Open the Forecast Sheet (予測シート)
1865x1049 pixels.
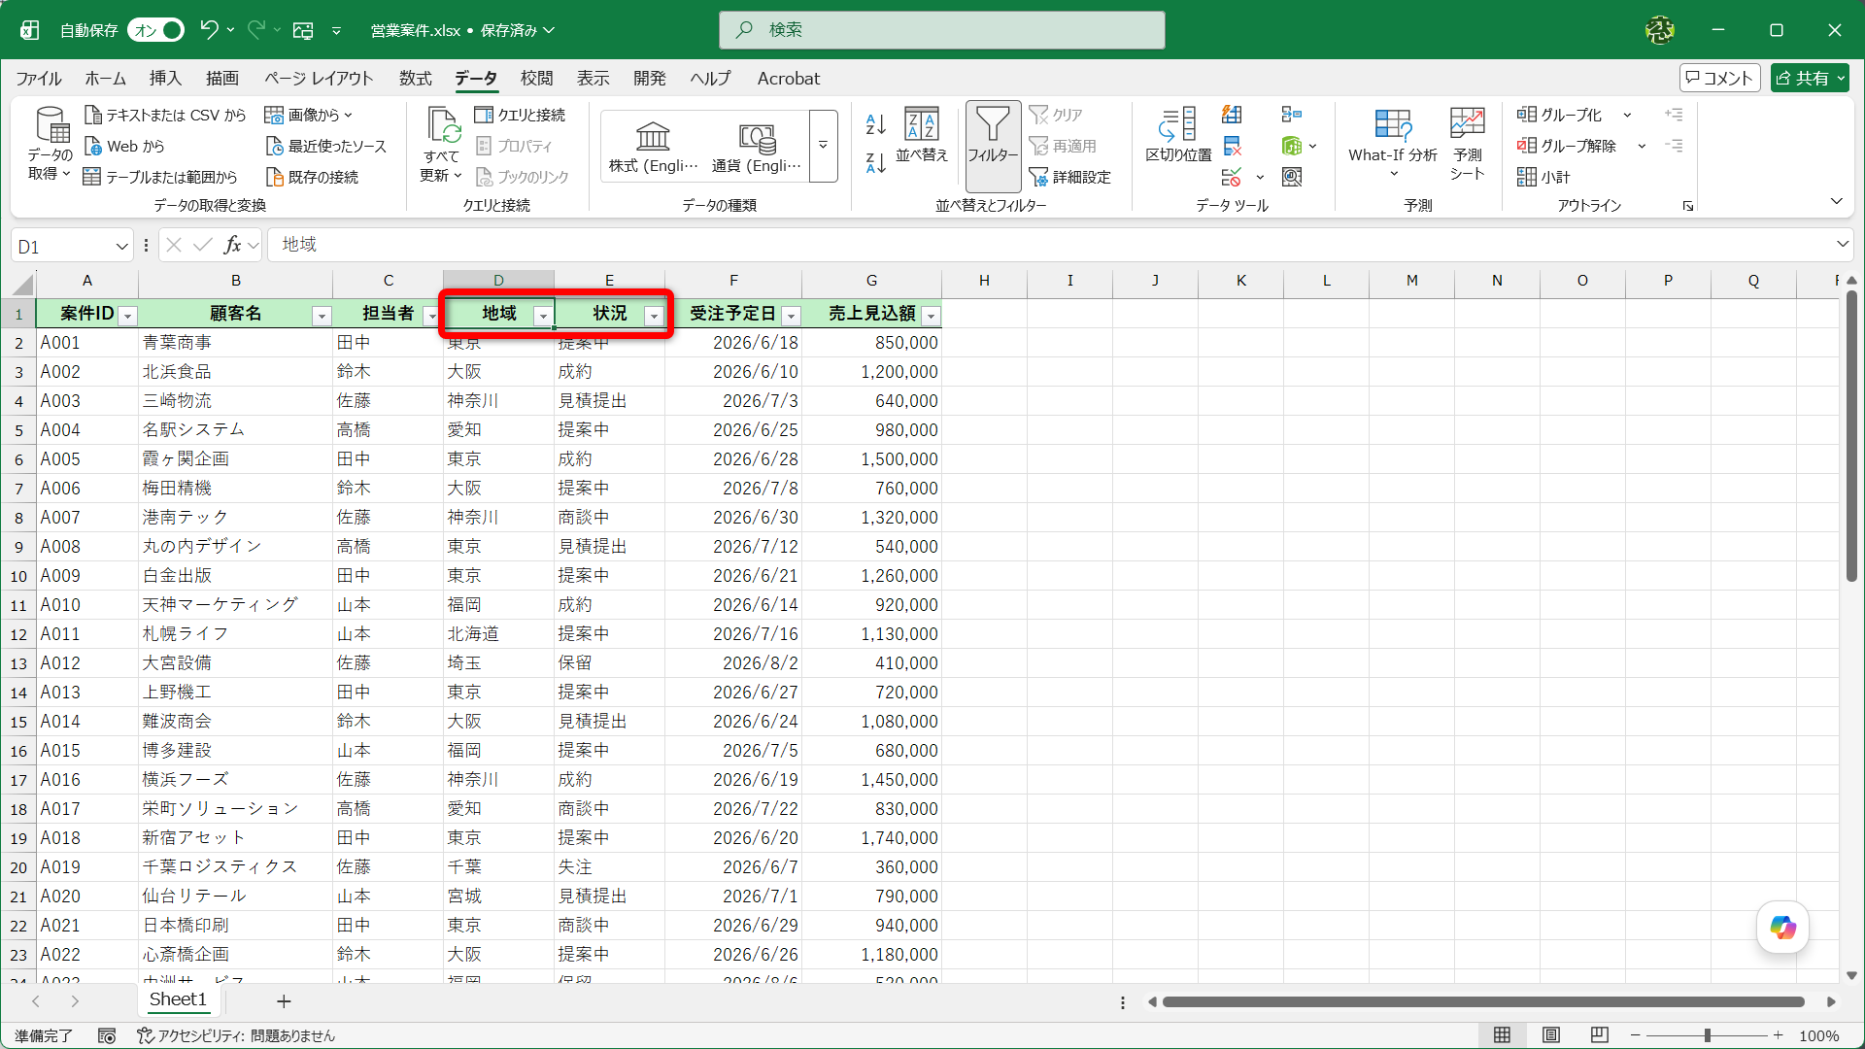1467,144
